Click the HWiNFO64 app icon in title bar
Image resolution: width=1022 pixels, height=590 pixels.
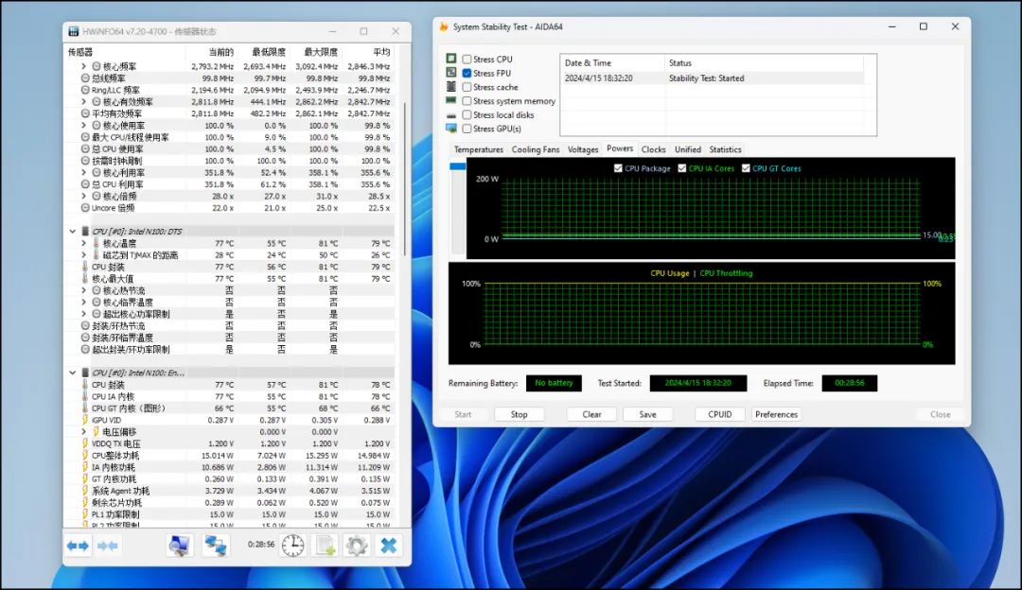tap(74, 31)
